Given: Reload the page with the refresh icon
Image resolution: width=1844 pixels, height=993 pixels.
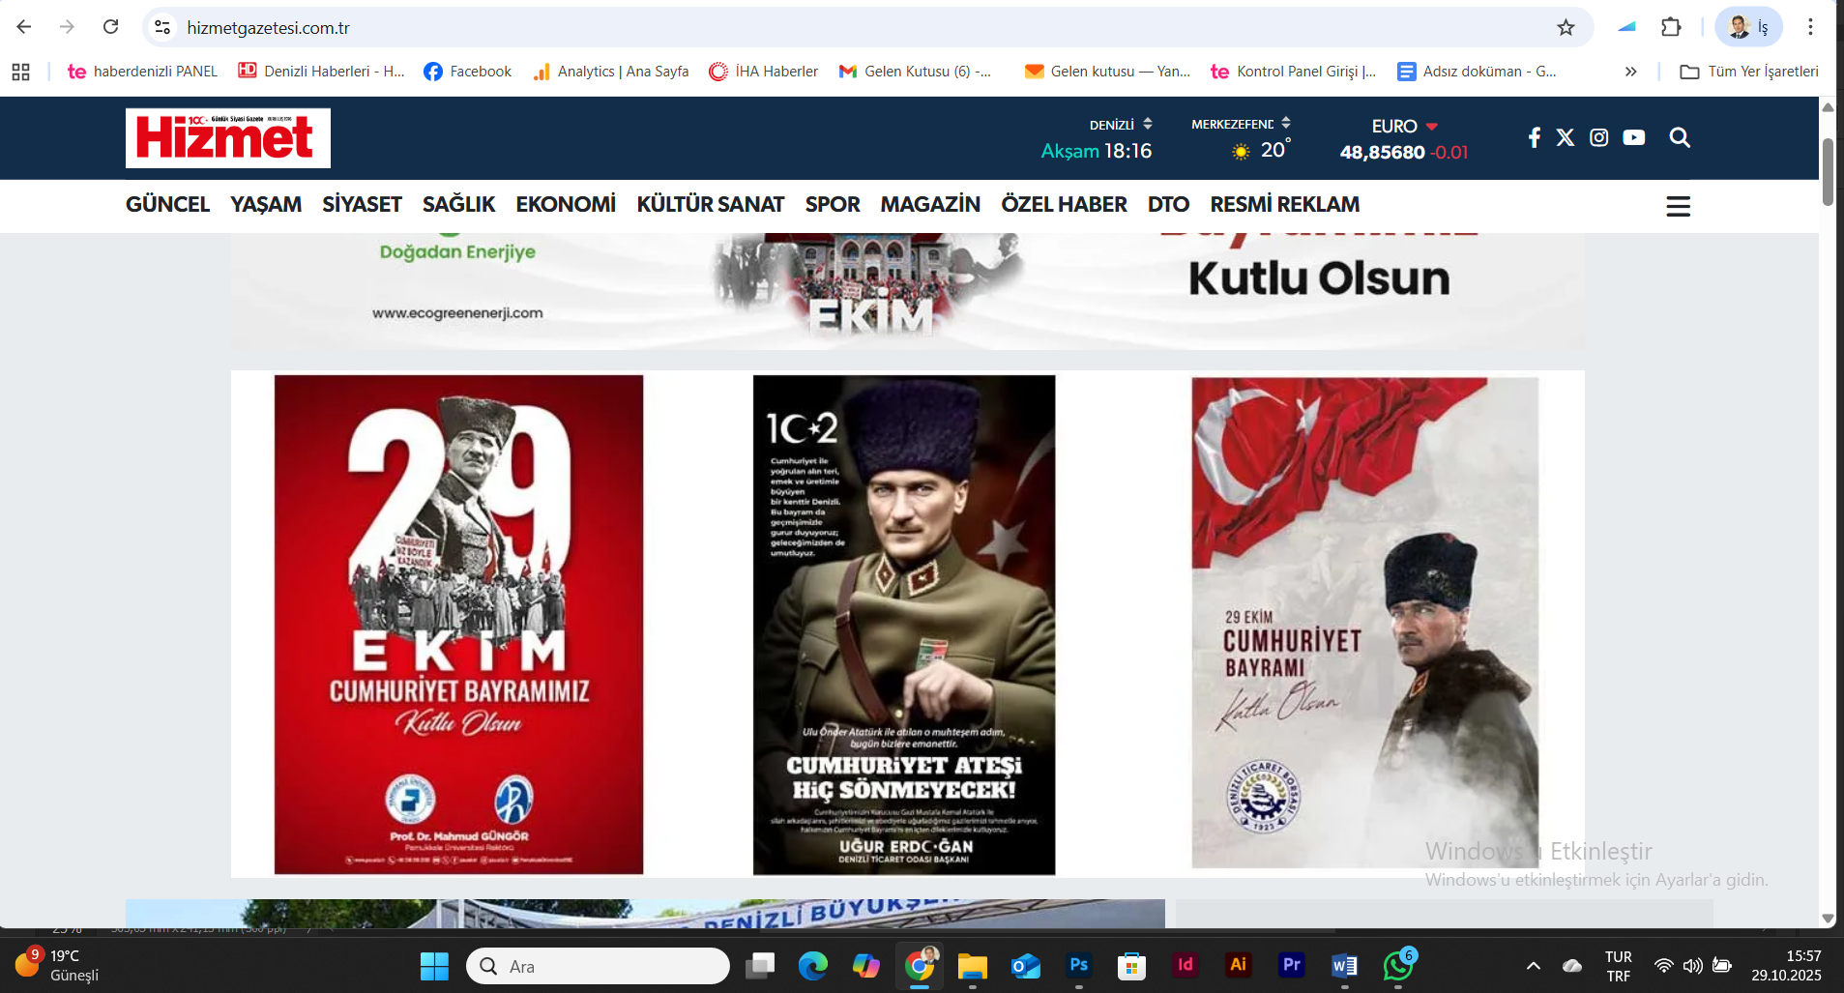Looking at the screenshot, I should click(111, 27).
